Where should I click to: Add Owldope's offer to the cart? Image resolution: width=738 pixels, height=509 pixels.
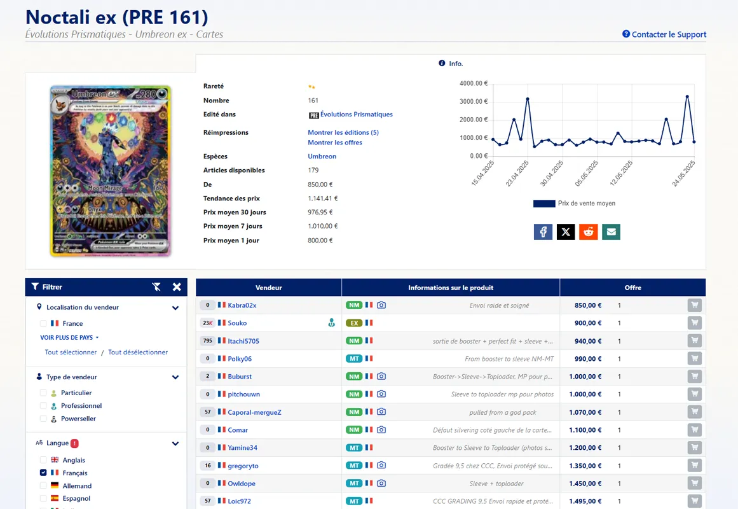tap(694, 483)
